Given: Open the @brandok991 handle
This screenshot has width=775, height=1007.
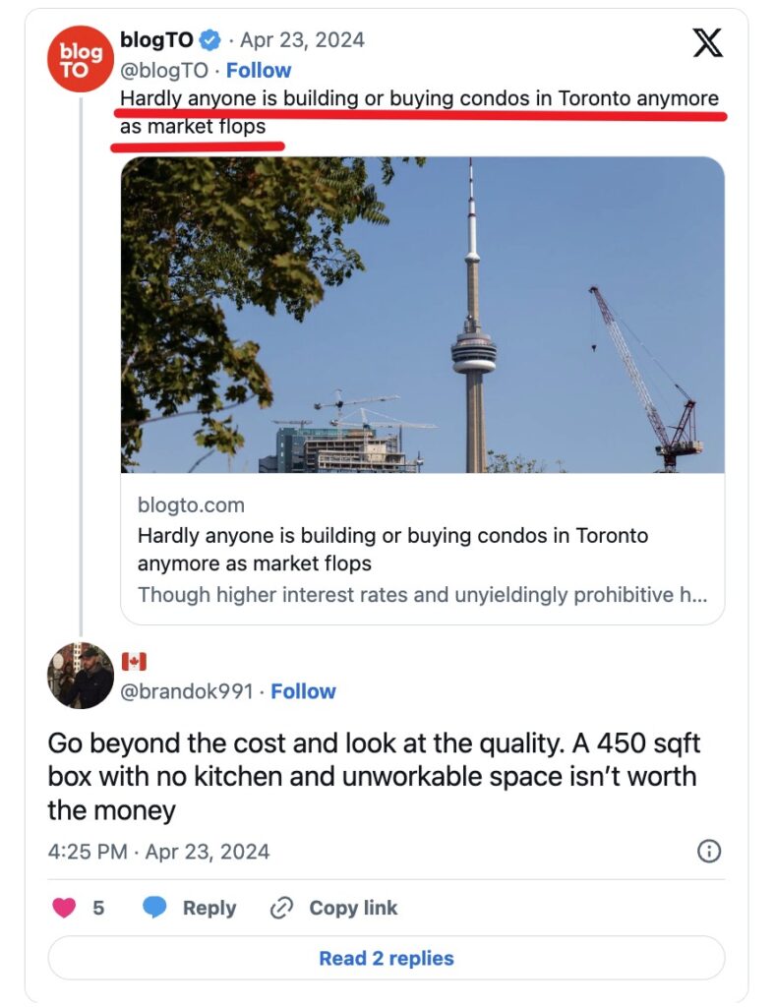Looking at the screenshot, I should 186,691.
